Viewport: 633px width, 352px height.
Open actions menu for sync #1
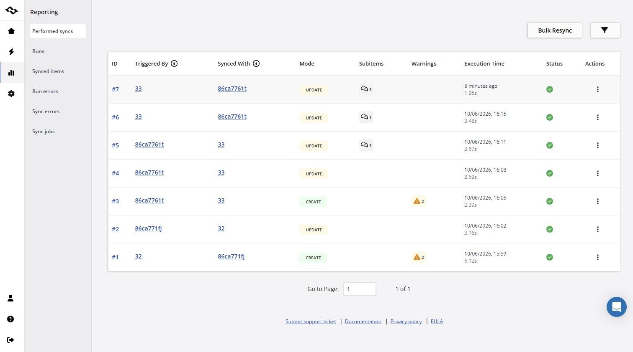pos(597,257)
